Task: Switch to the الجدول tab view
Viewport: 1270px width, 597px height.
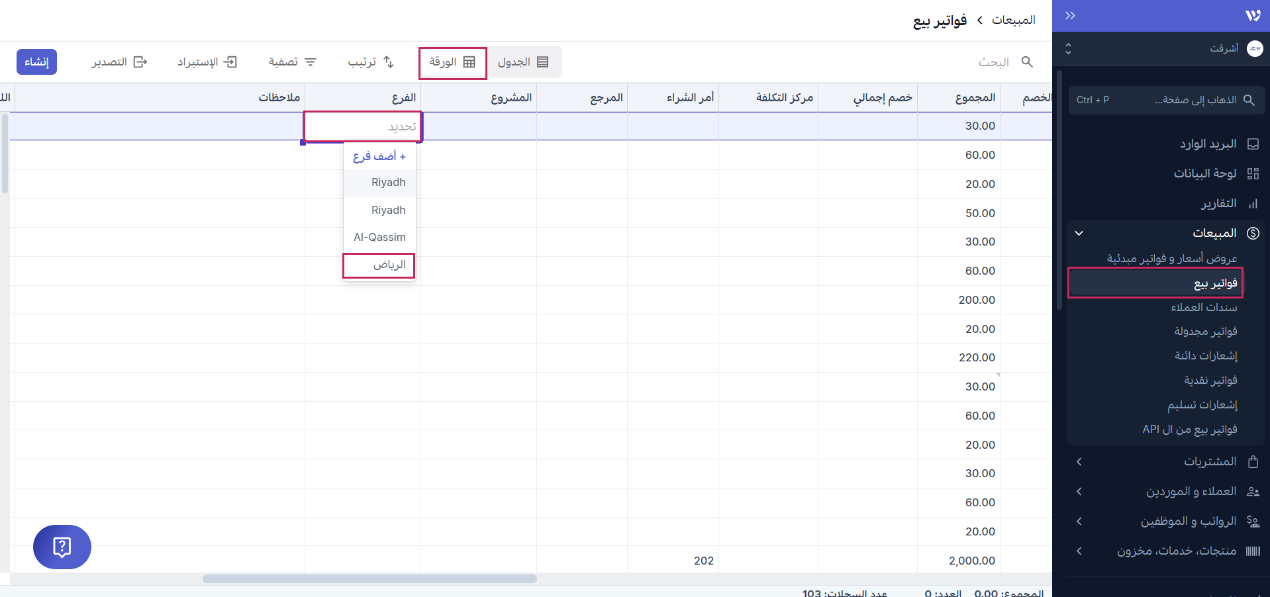Action: (x=524, y=62)
